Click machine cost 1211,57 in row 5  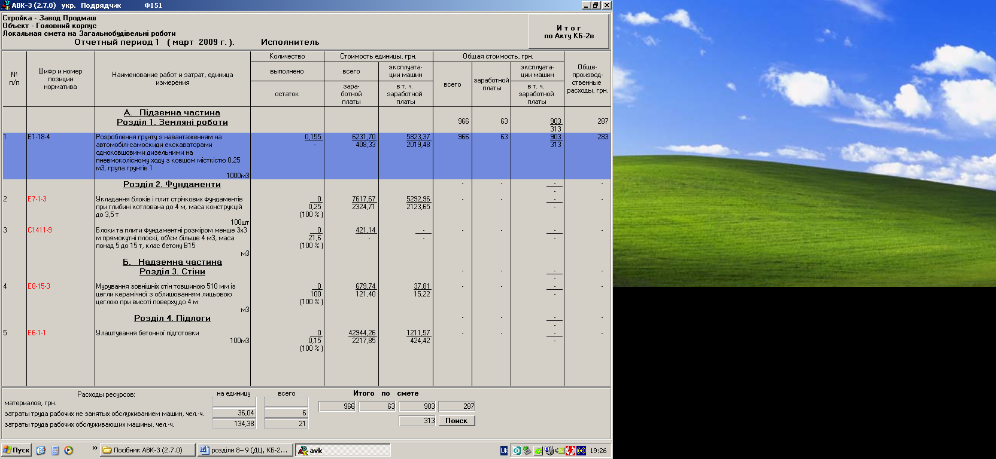tap(418, 333)
